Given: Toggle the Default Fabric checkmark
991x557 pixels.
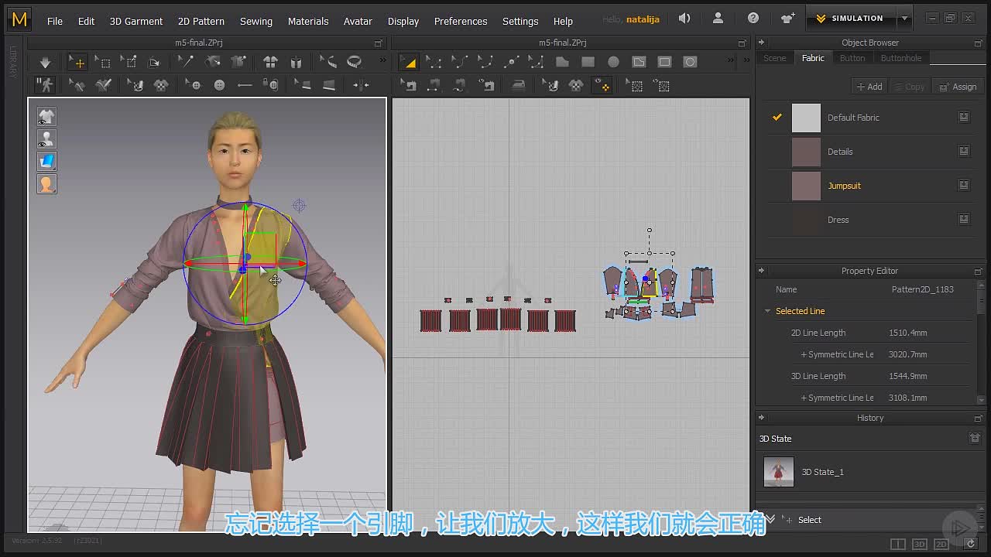Looking at the screenshot, I should (777, 118).
